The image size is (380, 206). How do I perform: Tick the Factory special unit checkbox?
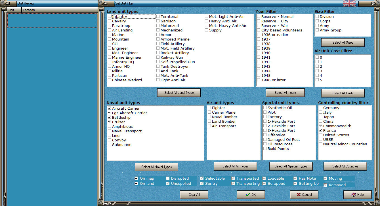[265, 117]
